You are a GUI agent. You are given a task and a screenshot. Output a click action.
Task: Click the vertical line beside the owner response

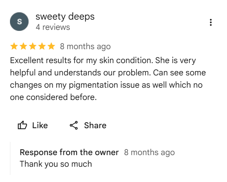pyautogui.click(x=10, y=158)
